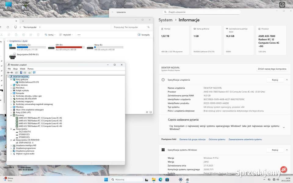The width and height of the screenshot is (293, 183).
Task: Open the Sortuj dropdown in File Explorer
Action: click(x=50, y=35)
